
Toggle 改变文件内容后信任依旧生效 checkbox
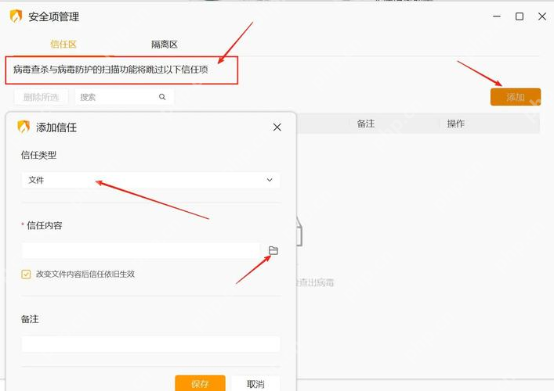tap(26, 274)
